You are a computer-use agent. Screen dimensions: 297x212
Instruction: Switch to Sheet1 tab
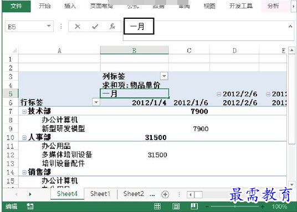tap(100, 194)
